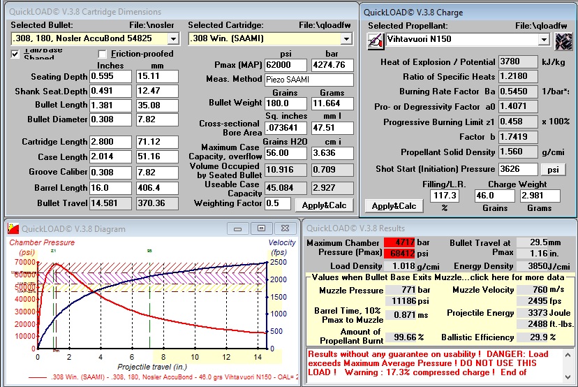Click the Barrel Length inches field

[x=110, y=188]
